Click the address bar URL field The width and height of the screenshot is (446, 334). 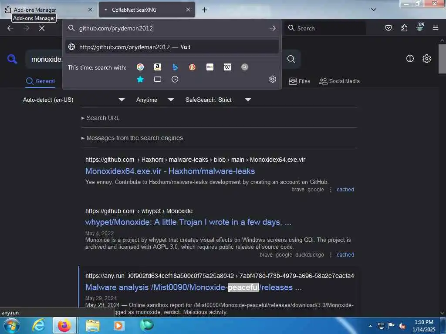(172, 28)
